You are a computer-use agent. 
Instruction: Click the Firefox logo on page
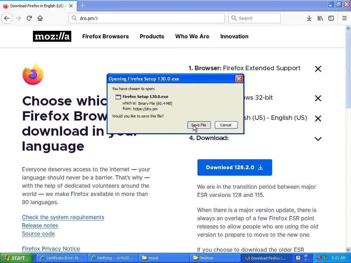(33, 75)
